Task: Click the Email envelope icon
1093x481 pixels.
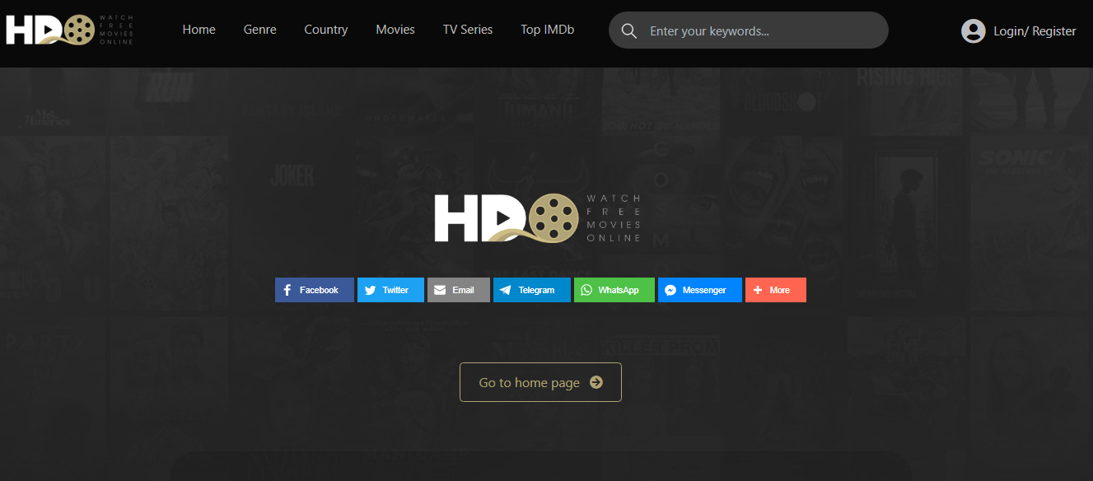Action: click(441, 289)
